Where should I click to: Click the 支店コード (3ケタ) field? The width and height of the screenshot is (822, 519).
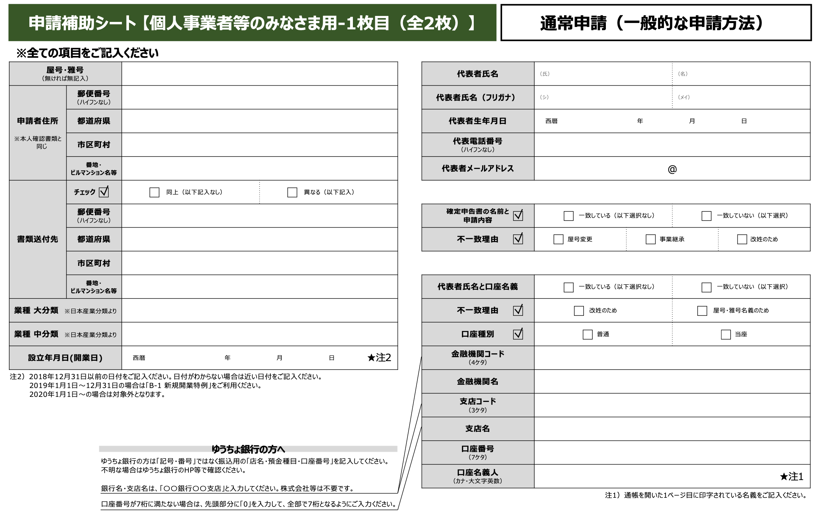click(x=672, y=405)
